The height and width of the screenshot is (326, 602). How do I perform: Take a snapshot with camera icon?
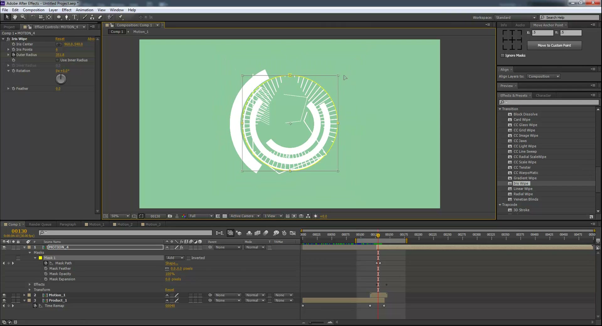170,216
